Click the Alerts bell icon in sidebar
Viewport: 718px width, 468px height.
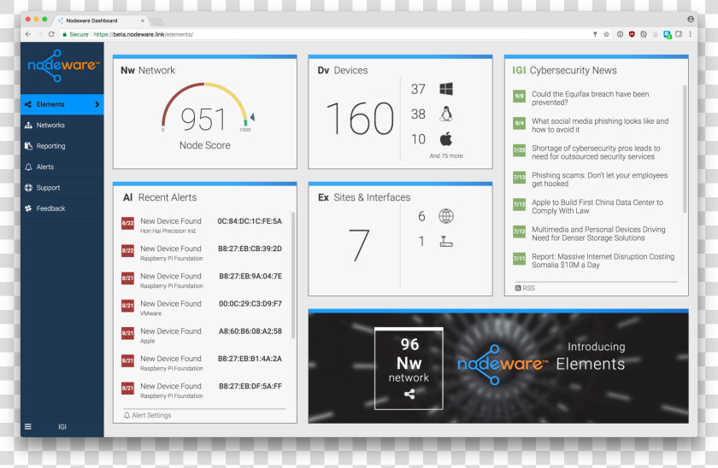point(28,167)
